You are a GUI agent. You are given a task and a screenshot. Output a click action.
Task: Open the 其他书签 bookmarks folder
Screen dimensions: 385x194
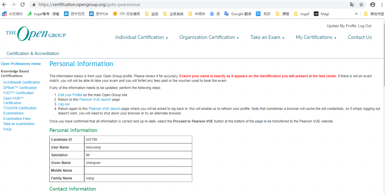point(374,14)
